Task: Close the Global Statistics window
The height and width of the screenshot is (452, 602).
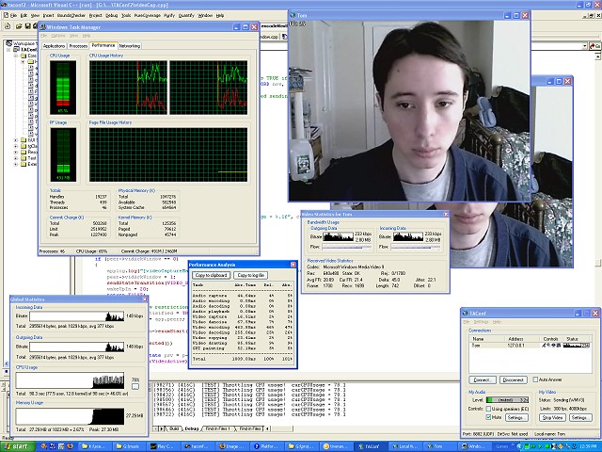Action: coord(145,299)
